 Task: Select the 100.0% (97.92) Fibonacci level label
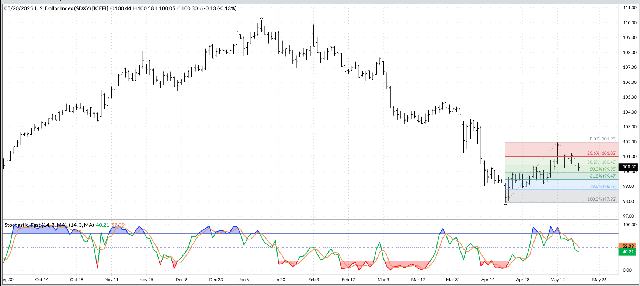602,199
